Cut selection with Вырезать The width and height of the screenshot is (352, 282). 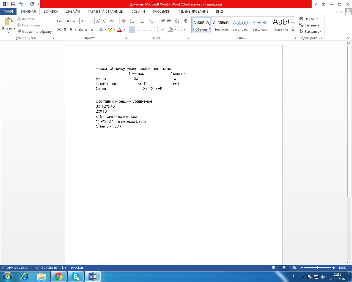[27, 19]
